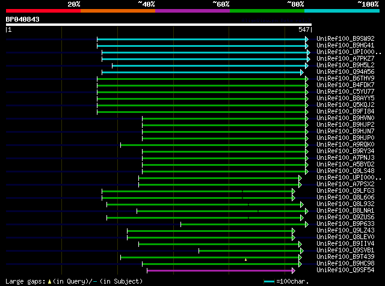This screenshot has width=385, height=286.
Task: Click the query end position 547
Action: point(304,29)
